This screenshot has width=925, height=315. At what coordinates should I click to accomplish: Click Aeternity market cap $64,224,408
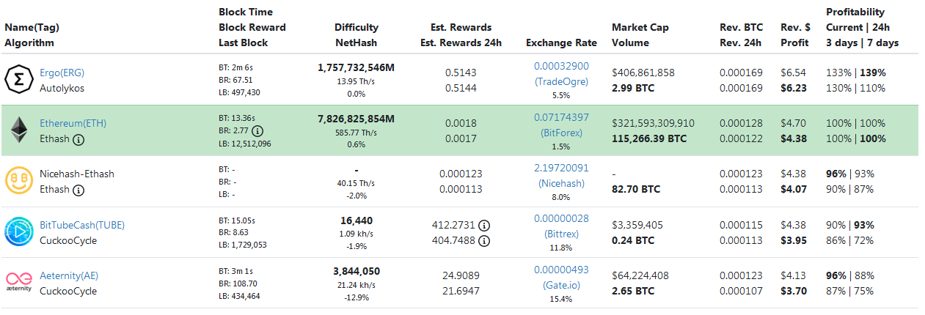coord(640,275)
